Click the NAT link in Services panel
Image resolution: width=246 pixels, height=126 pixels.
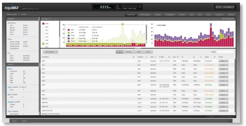coord(9,94)
